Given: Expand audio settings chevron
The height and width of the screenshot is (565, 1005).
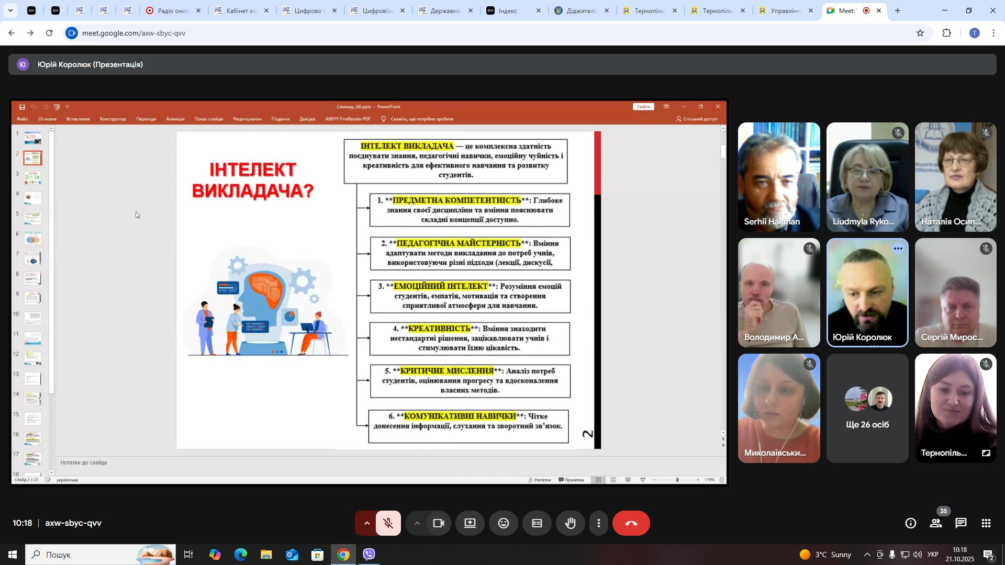Looking at the screenshot, I should pyautogui.click(x=367, y=524).
